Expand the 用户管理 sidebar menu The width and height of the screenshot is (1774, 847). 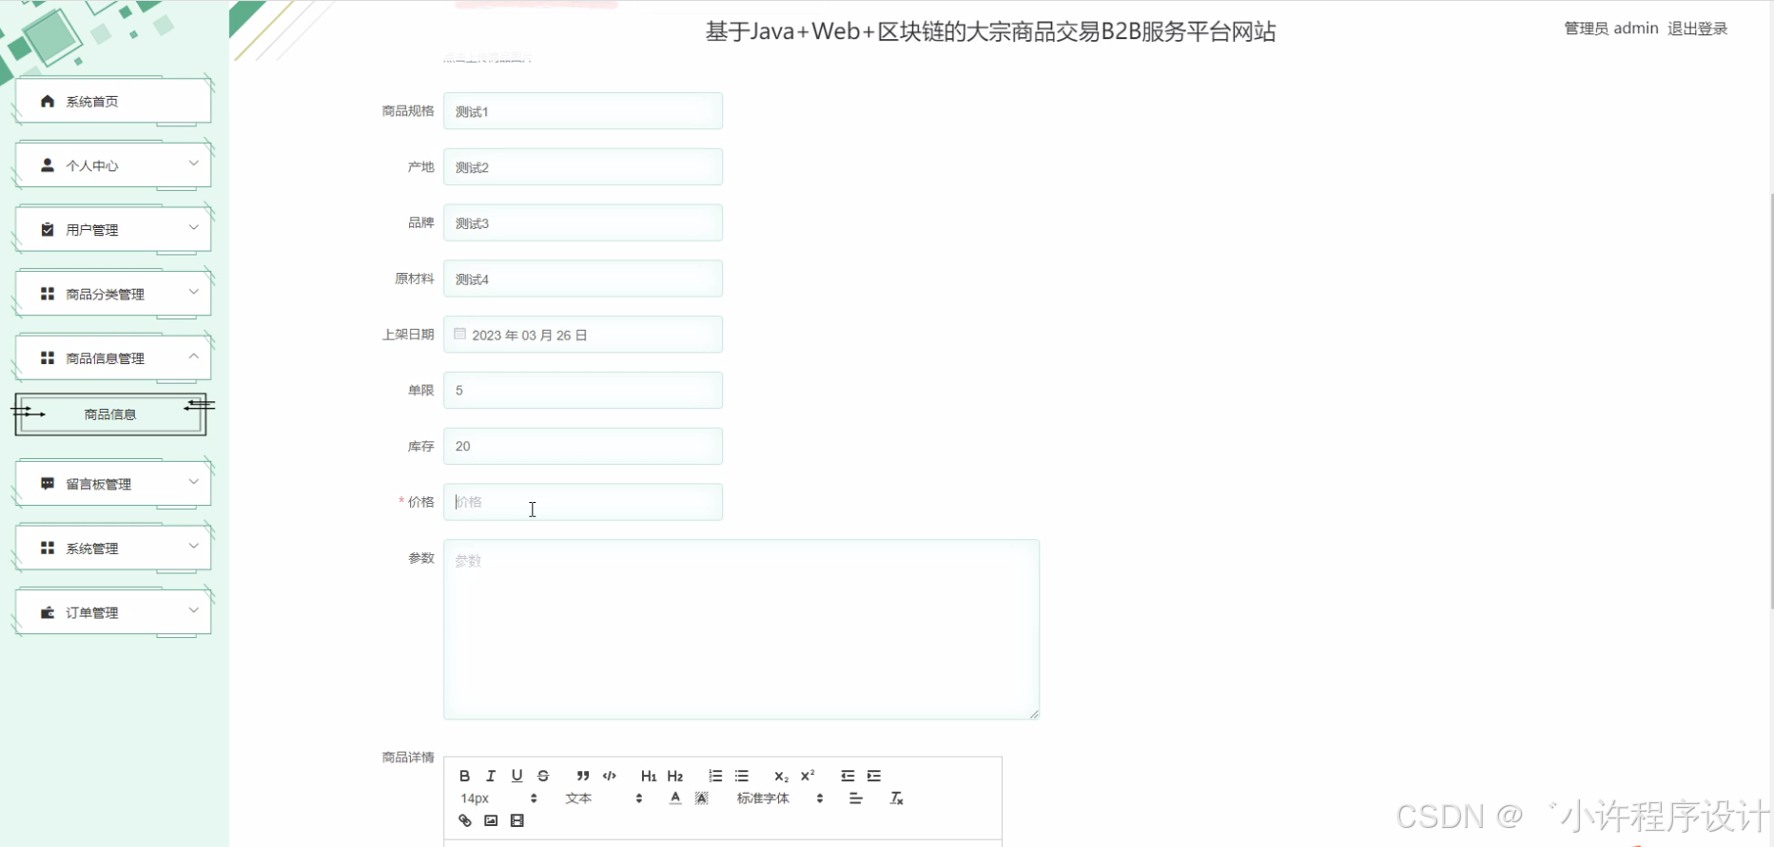[112, 230]
